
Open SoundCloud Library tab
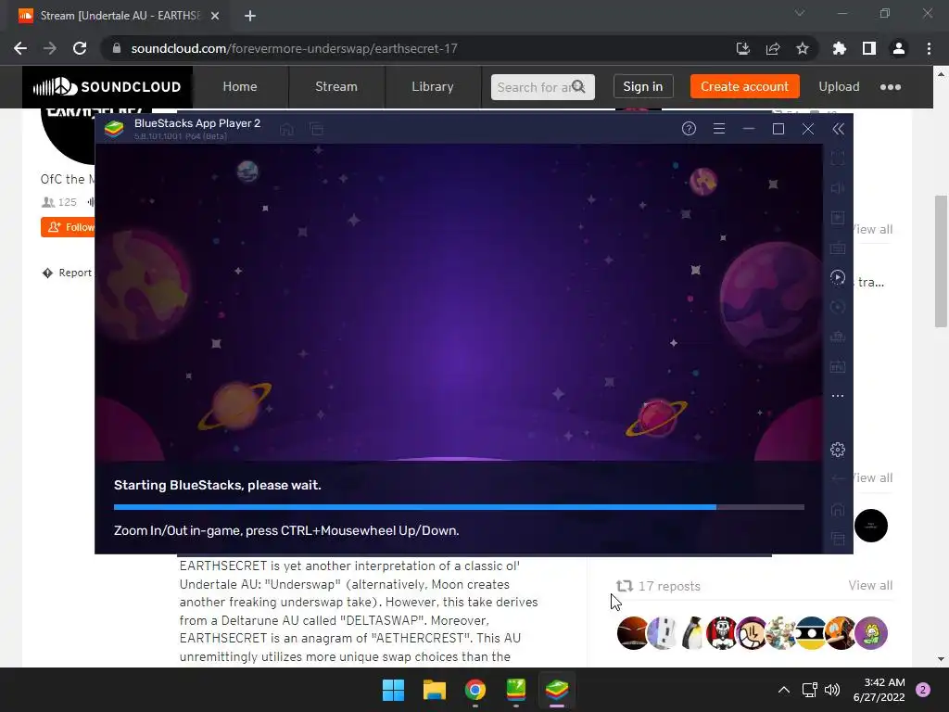pos(432,86)
